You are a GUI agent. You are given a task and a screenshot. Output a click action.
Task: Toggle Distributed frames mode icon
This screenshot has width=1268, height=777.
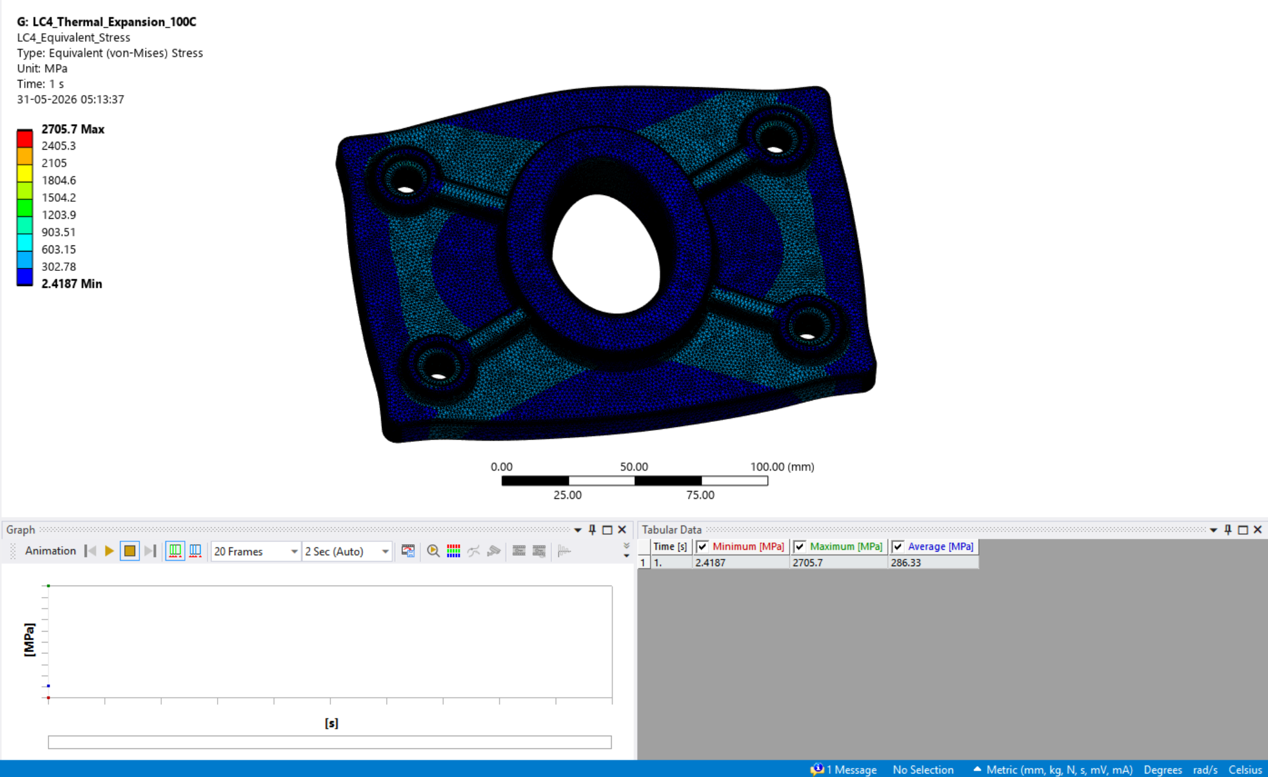(175, 551)
